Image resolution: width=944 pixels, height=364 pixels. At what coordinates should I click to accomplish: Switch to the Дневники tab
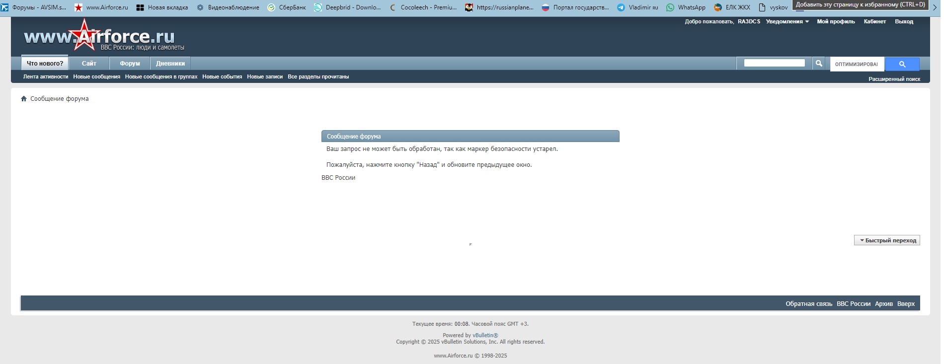[170, 64]
